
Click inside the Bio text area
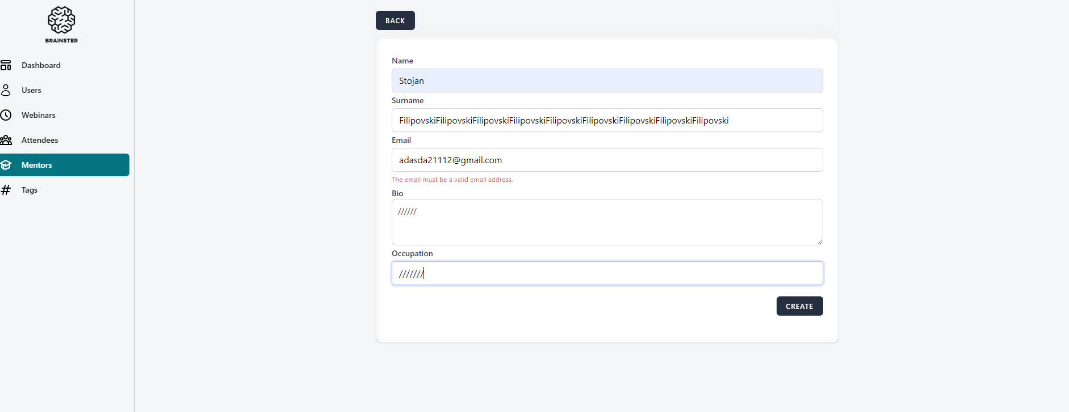[607, 222]
